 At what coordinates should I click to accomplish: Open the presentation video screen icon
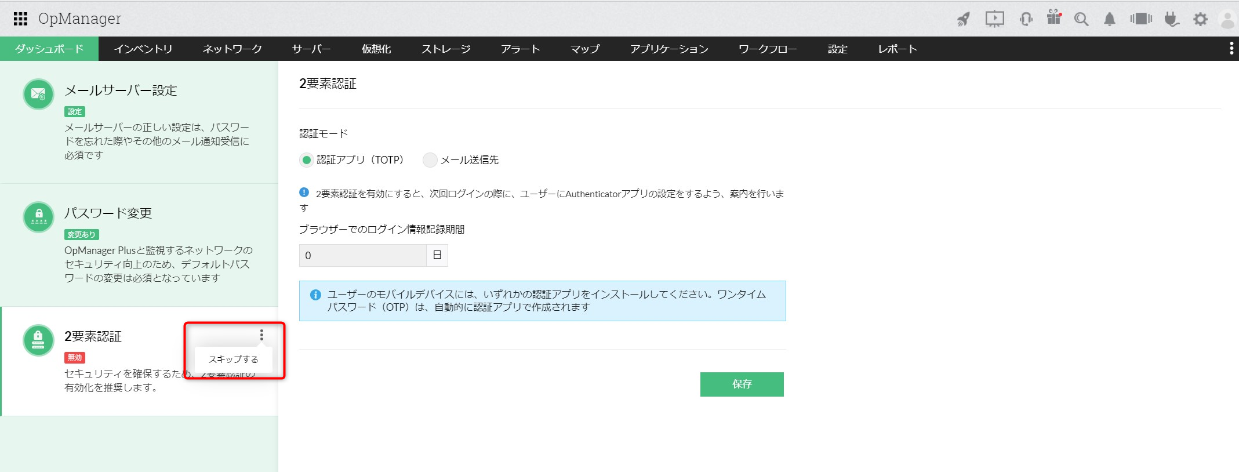coord(994,19)
